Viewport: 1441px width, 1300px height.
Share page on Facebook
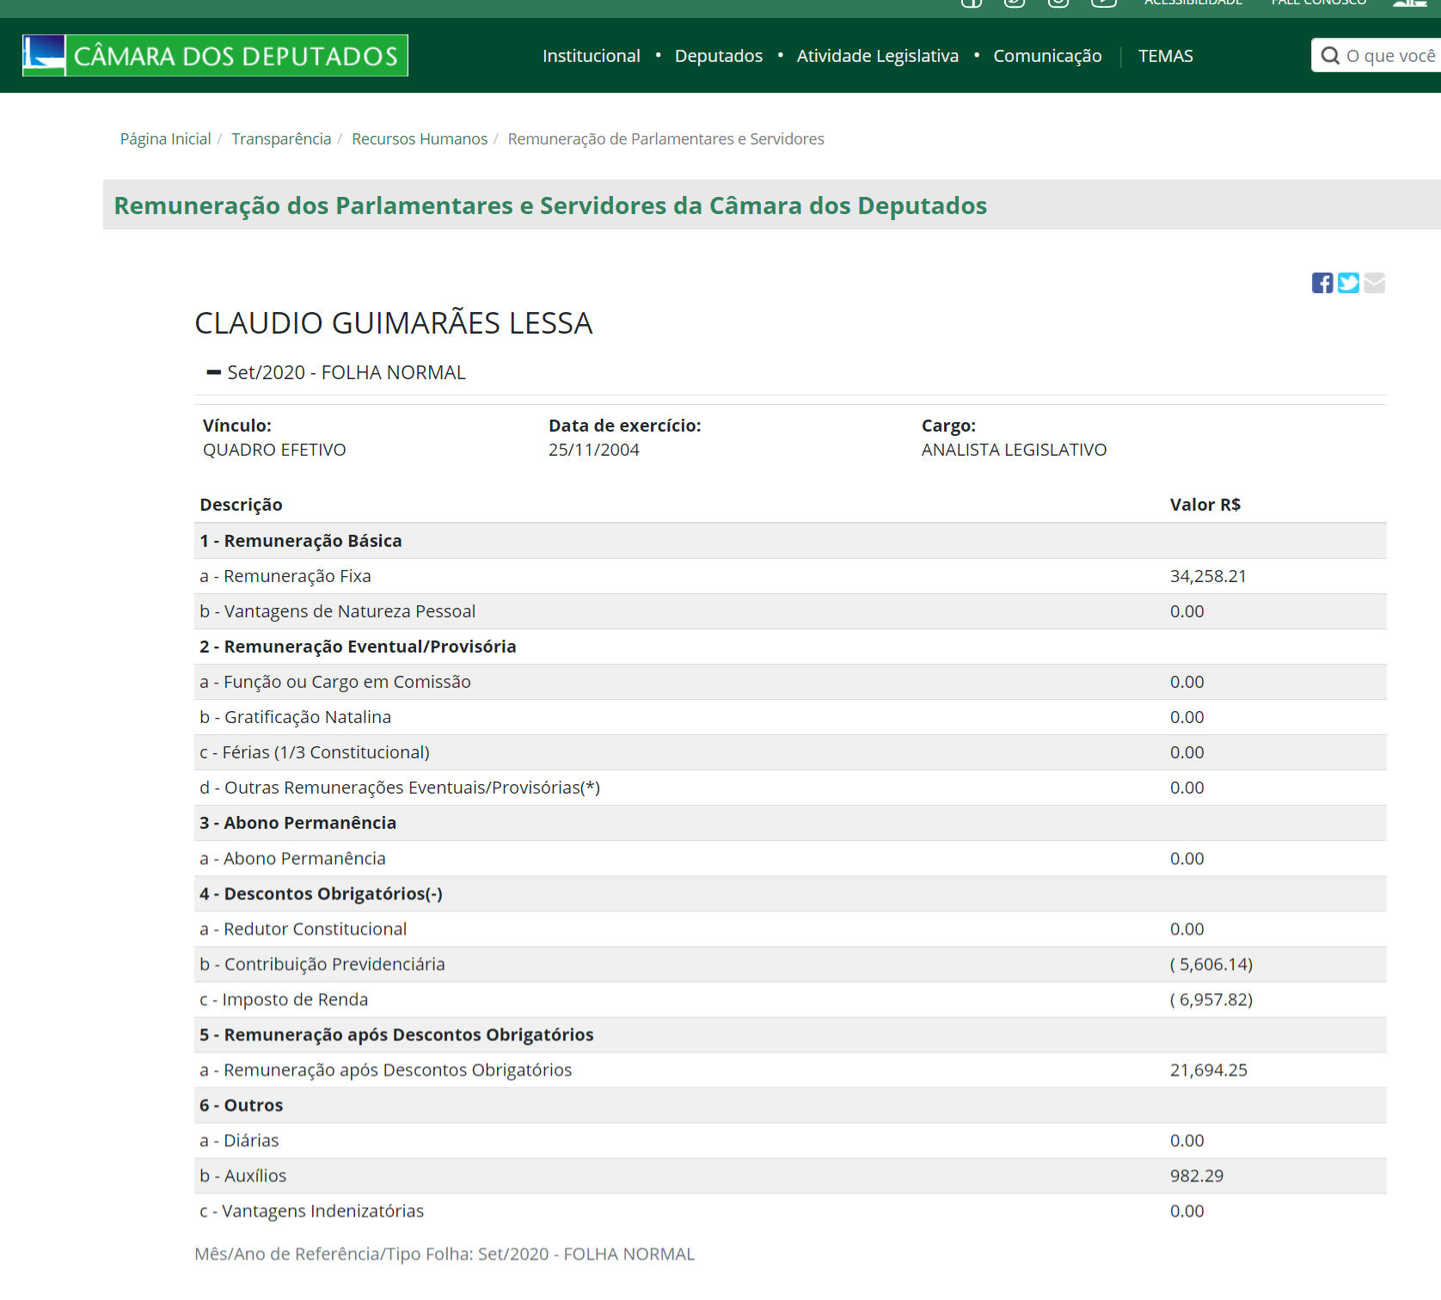pyautogui.click(x=1322, y=283)
